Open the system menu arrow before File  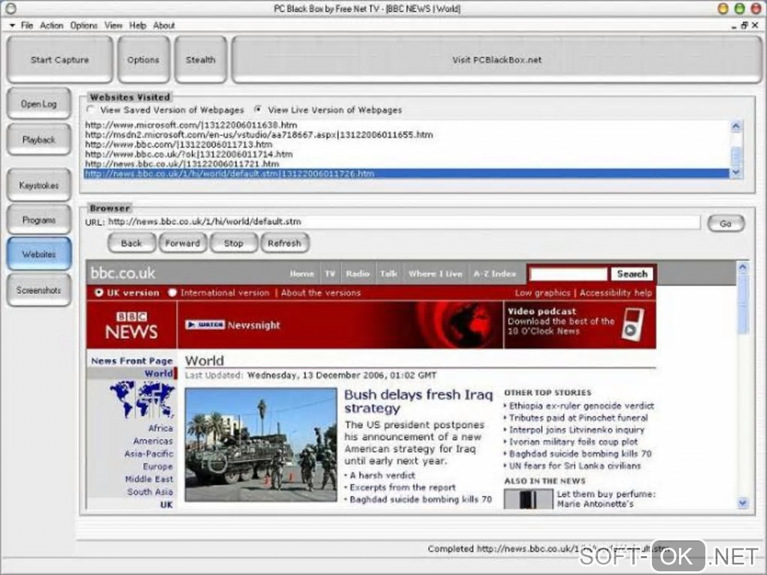click(x=12, y=26)
